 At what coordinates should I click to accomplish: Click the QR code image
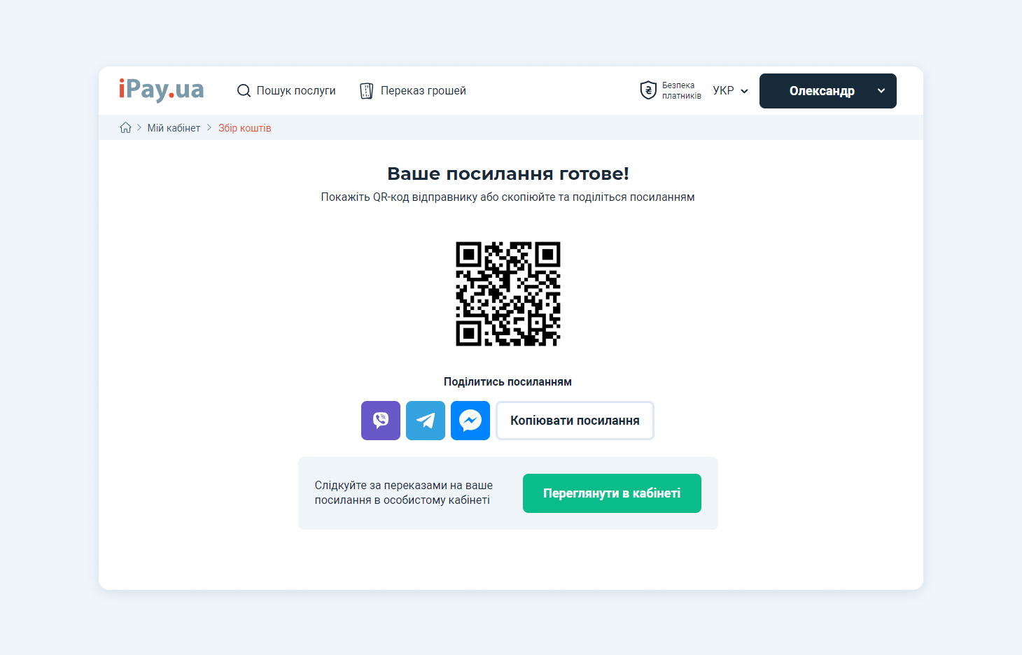point(508,294)
